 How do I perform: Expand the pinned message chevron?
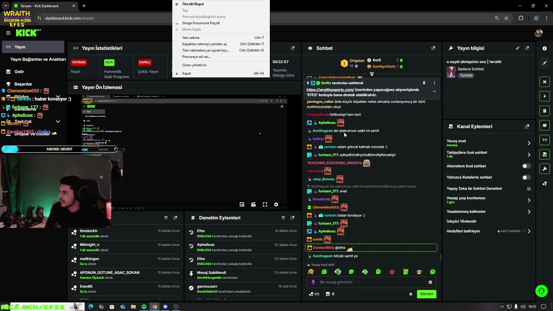click(434, 91)
